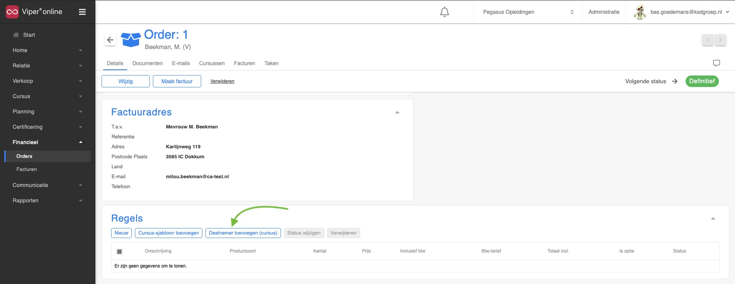Go to the next order chevron
The width and height of the screenshot is (735, 284).
pyautogui.click(x=720, y=40)
